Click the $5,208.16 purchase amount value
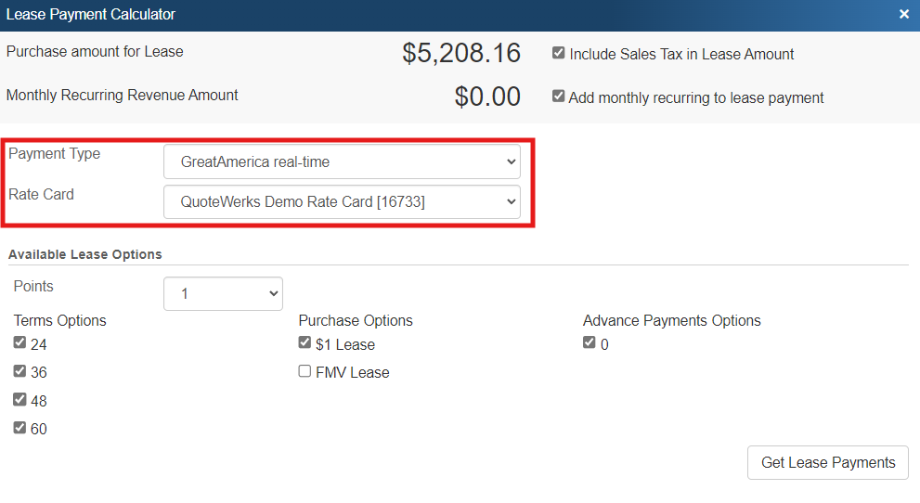The width and height of the screenshot is (920, 503). 461,53
